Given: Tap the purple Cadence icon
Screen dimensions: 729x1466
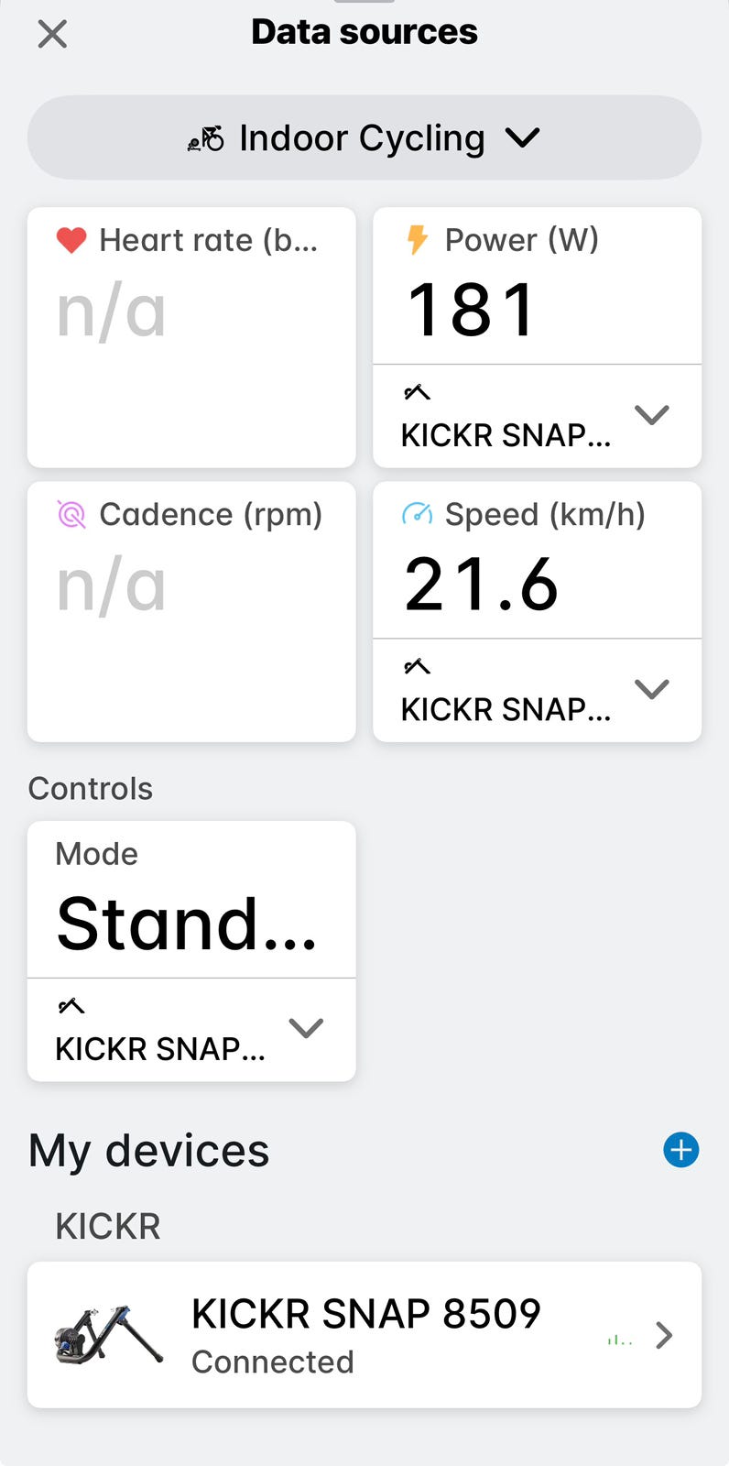Looking at the screenshot, I should pyautogui.click(x=71, y=515).
